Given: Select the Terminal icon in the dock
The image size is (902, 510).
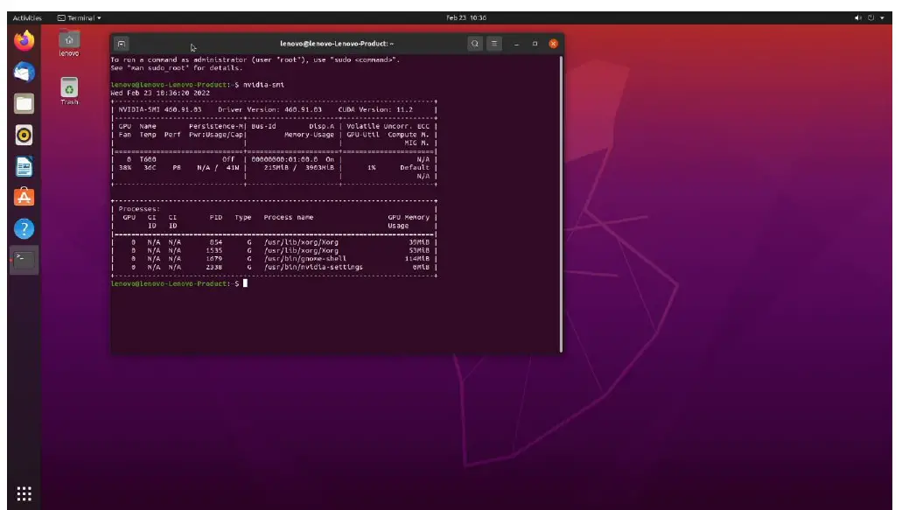Looking at the screenshot, I should click(x=26, y=260).
